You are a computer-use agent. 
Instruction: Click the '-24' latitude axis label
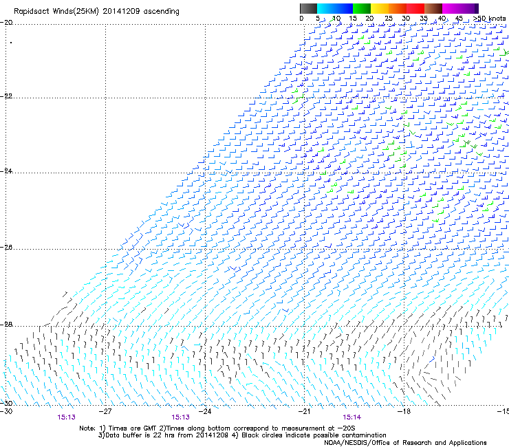pos(6,171)
